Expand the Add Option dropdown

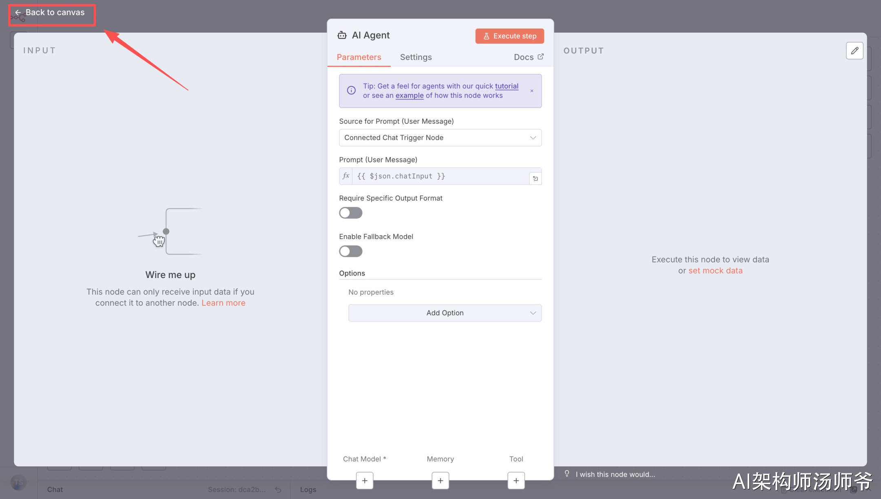coord(445,313)
